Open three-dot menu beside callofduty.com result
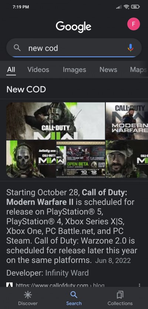 click(x=139, y=285)
